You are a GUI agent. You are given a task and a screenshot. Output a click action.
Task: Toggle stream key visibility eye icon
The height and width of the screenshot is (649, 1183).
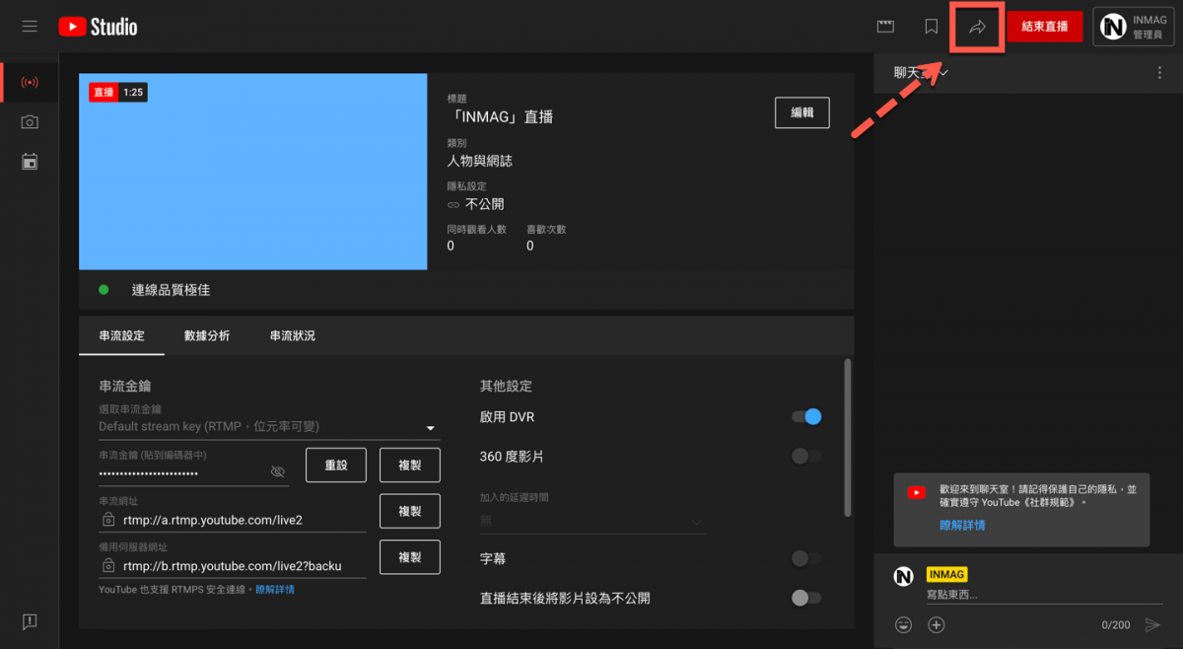click(x=278, y=472)
